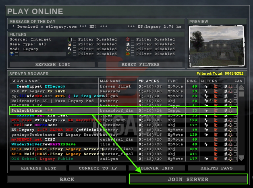Toggle checkbox beside red-green creature filter

click(x=133, y=54)
